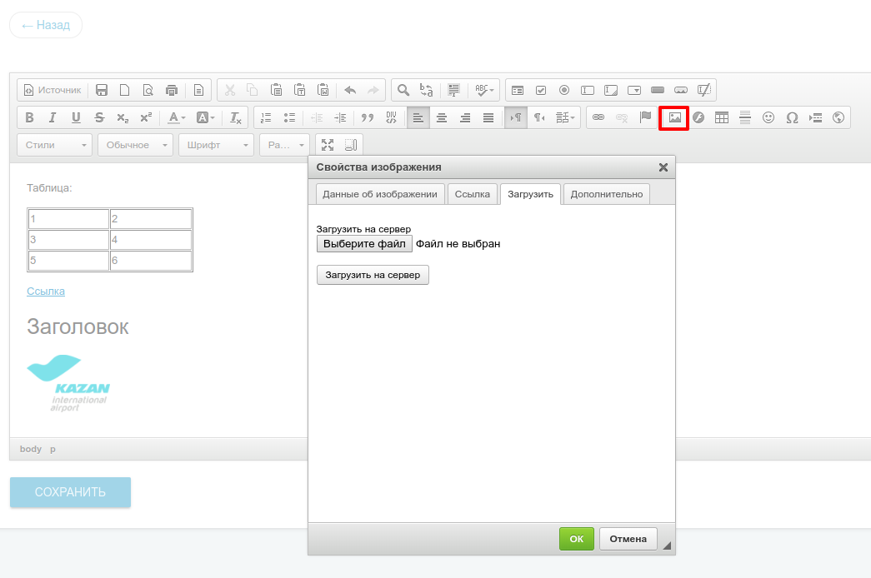Switch to the Данные об изображении tab
The width and height of the screenshot is (871, 578).
click(380, 194)
